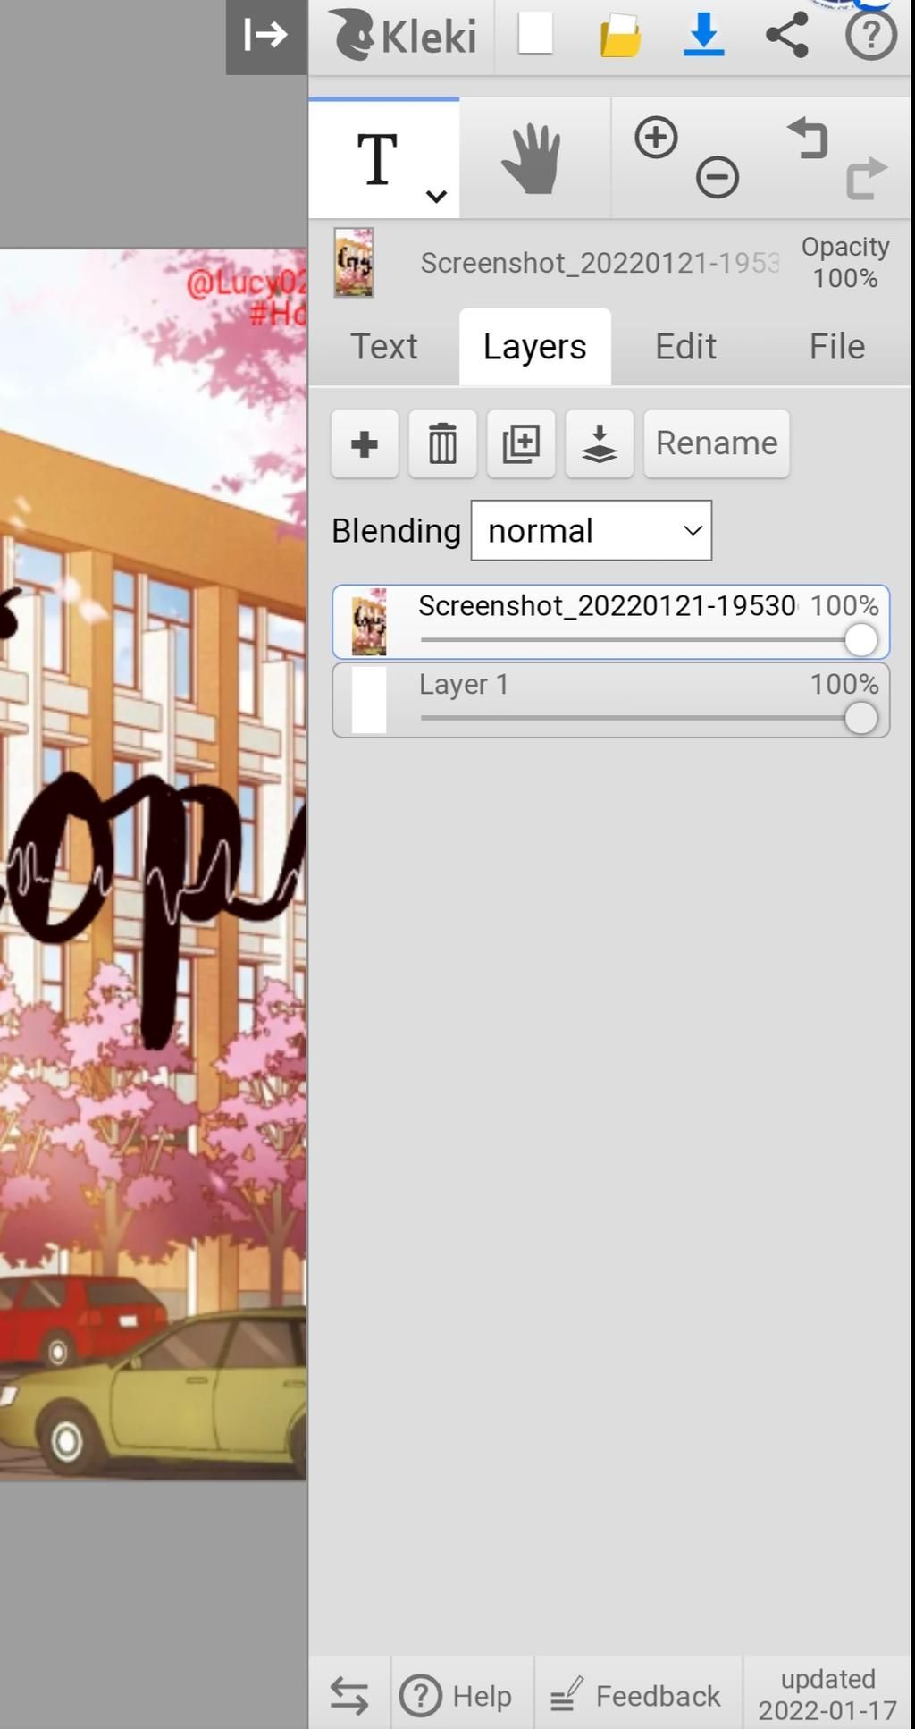The image size is (915, 1729).
Task: Click the Opacity 100% label
Action: coord(845,263)
